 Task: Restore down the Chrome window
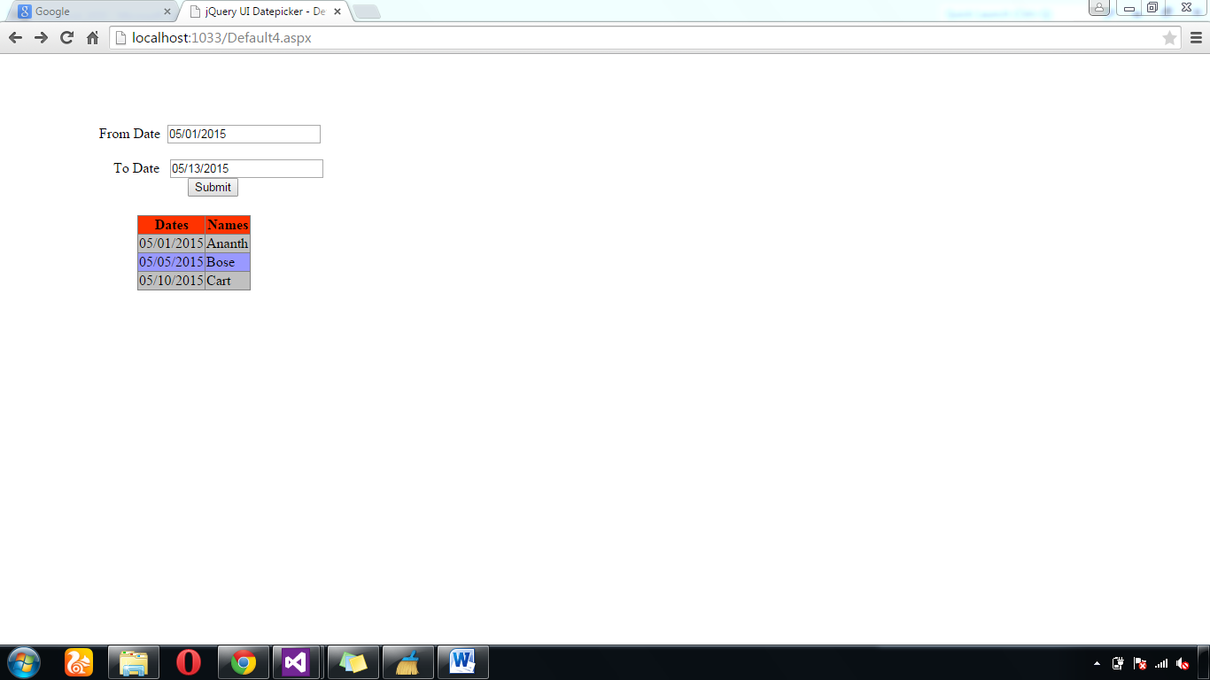tap(1152, 8)
